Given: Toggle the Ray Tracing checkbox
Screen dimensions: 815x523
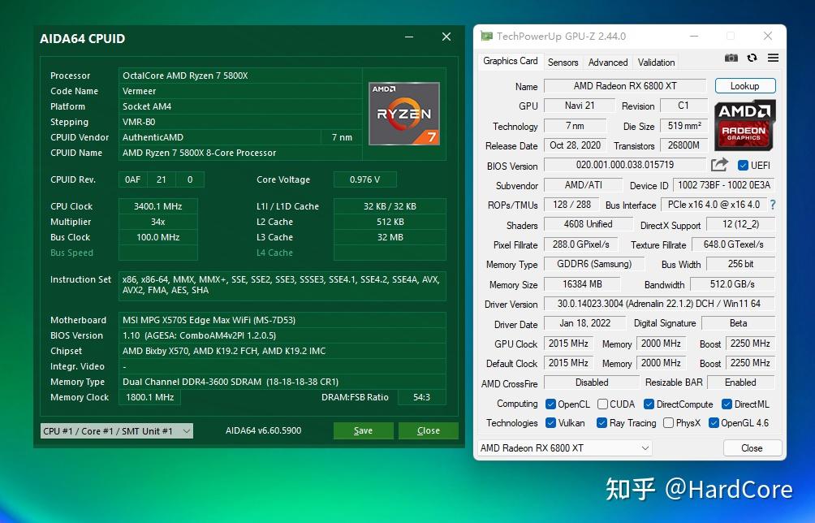Looking at the screenshot, I should (x=602, y=422).
